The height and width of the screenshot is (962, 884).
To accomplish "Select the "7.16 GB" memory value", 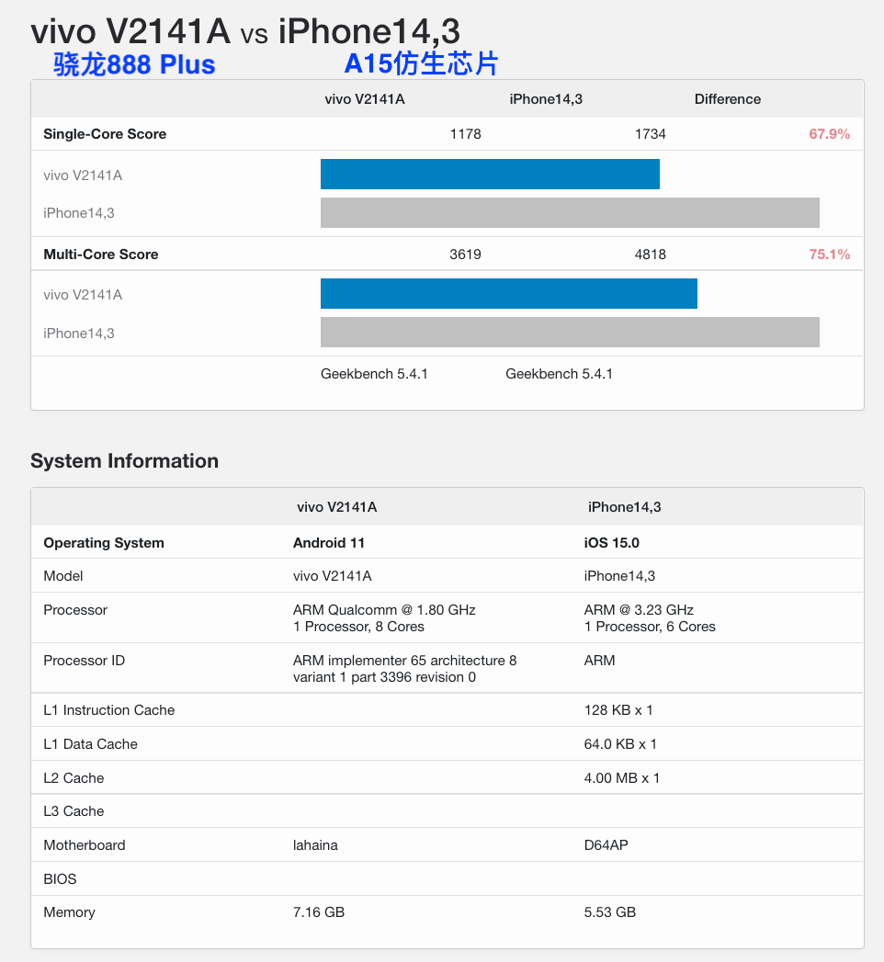I will pyautogui.click(x=319, y=912).
